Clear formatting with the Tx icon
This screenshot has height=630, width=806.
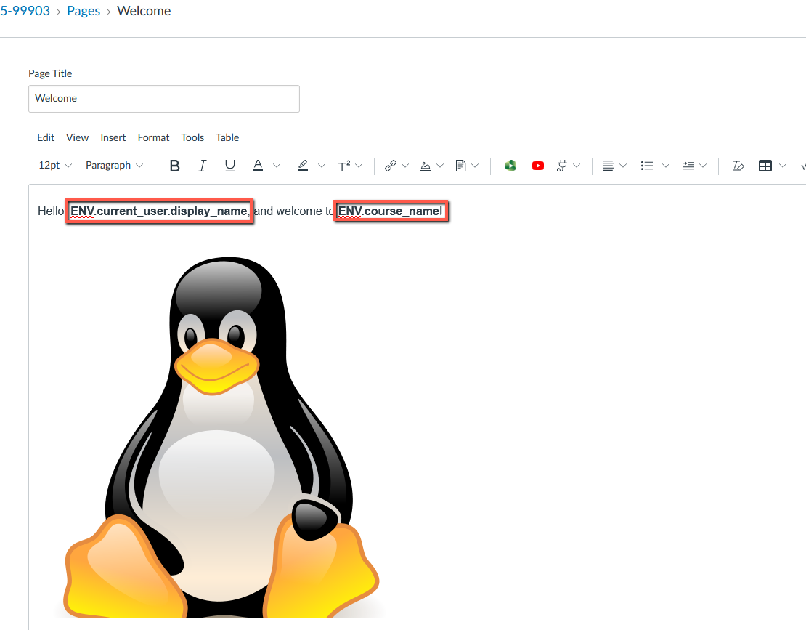pyautogui.click(x=738, y=166)
